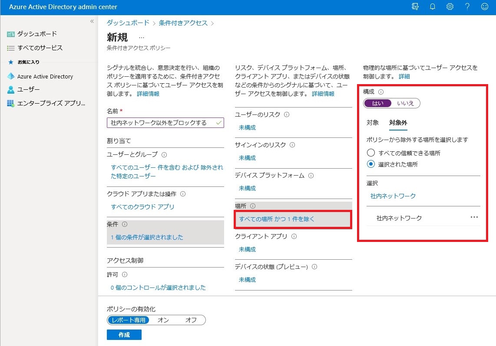Open the settings gear in header
This screenshot has height=346, width=496.
tap(450, 7)
